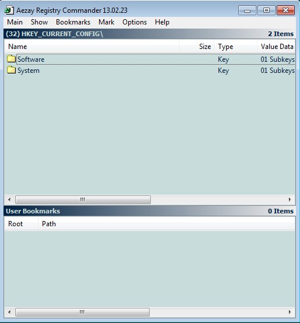Image resolution: width=300 pixels, height=323 pixels.
Task: Select the System key name
Action: tap(29, 71)
